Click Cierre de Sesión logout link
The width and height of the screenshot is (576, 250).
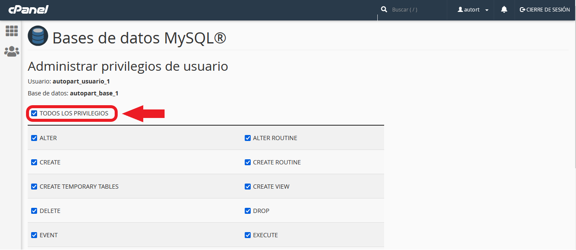click(544, 9)
